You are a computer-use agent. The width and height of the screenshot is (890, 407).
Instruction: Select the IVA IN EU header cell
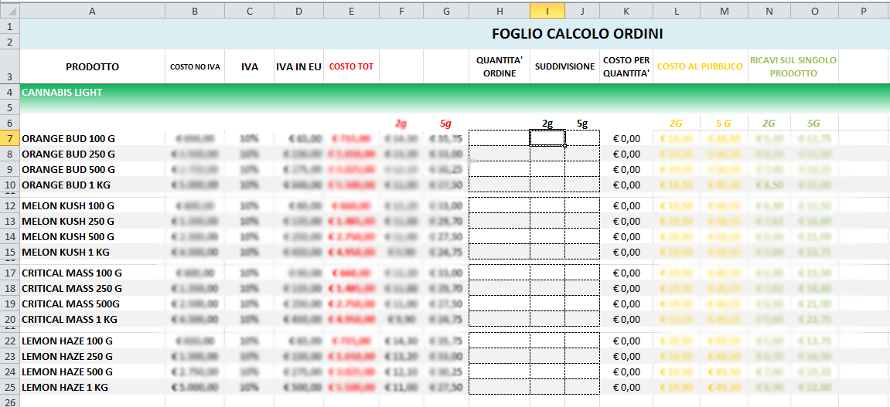point(298,67)
